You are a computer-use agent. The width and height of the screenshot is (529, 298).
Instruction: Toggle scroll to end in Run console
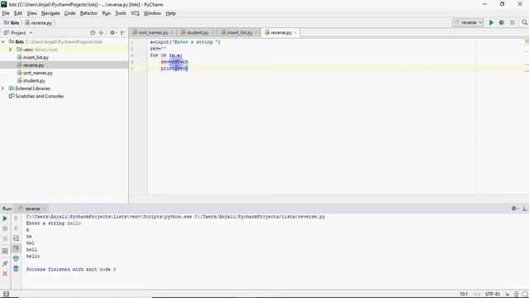(16, 248)
